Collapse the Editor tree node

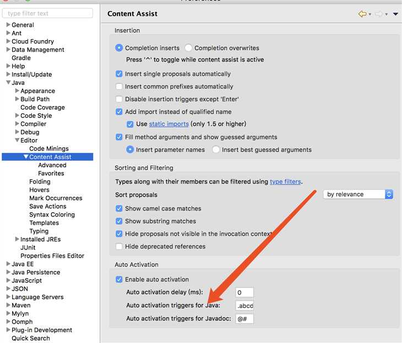(17, 140)
